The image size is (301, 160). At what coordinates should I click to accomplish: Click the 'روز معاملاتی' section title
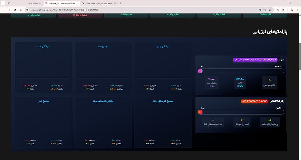(277, 101)
